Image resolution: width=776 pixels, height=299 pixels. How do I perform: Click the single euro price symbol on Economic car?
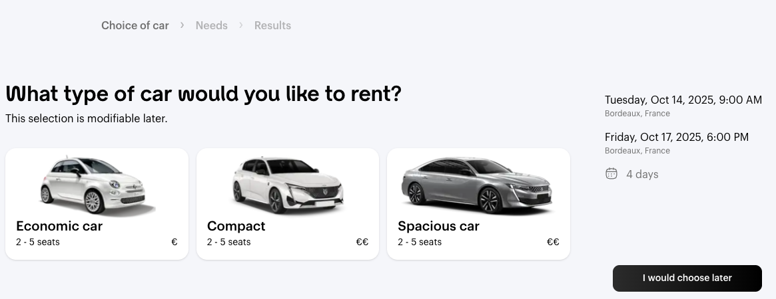tap(175, 242)
